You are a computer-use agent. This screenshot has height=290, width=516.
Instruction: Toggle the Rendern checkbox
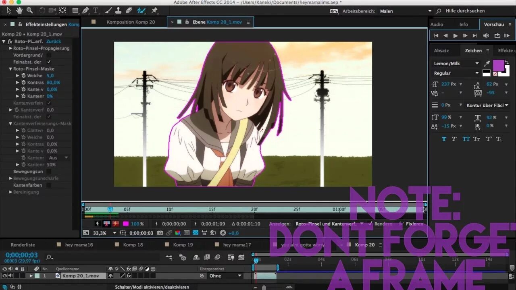[370, 224]
